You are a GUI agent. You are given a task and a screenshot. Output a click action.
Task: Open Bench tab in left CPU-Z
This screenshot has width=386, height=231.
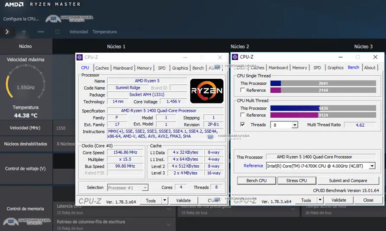click(x=198, y=68)
